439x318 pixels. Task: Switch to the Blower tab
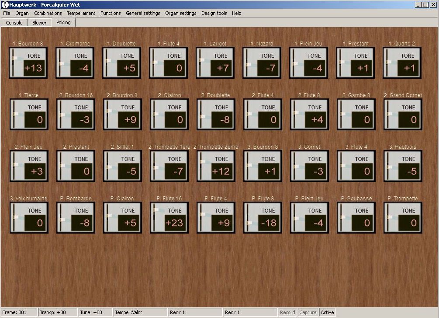(39, 23)
